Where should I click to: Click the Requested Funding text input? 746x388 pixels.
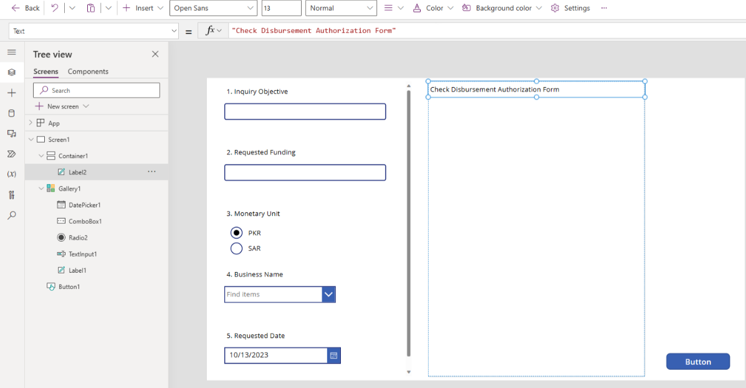tap(305, 173)
